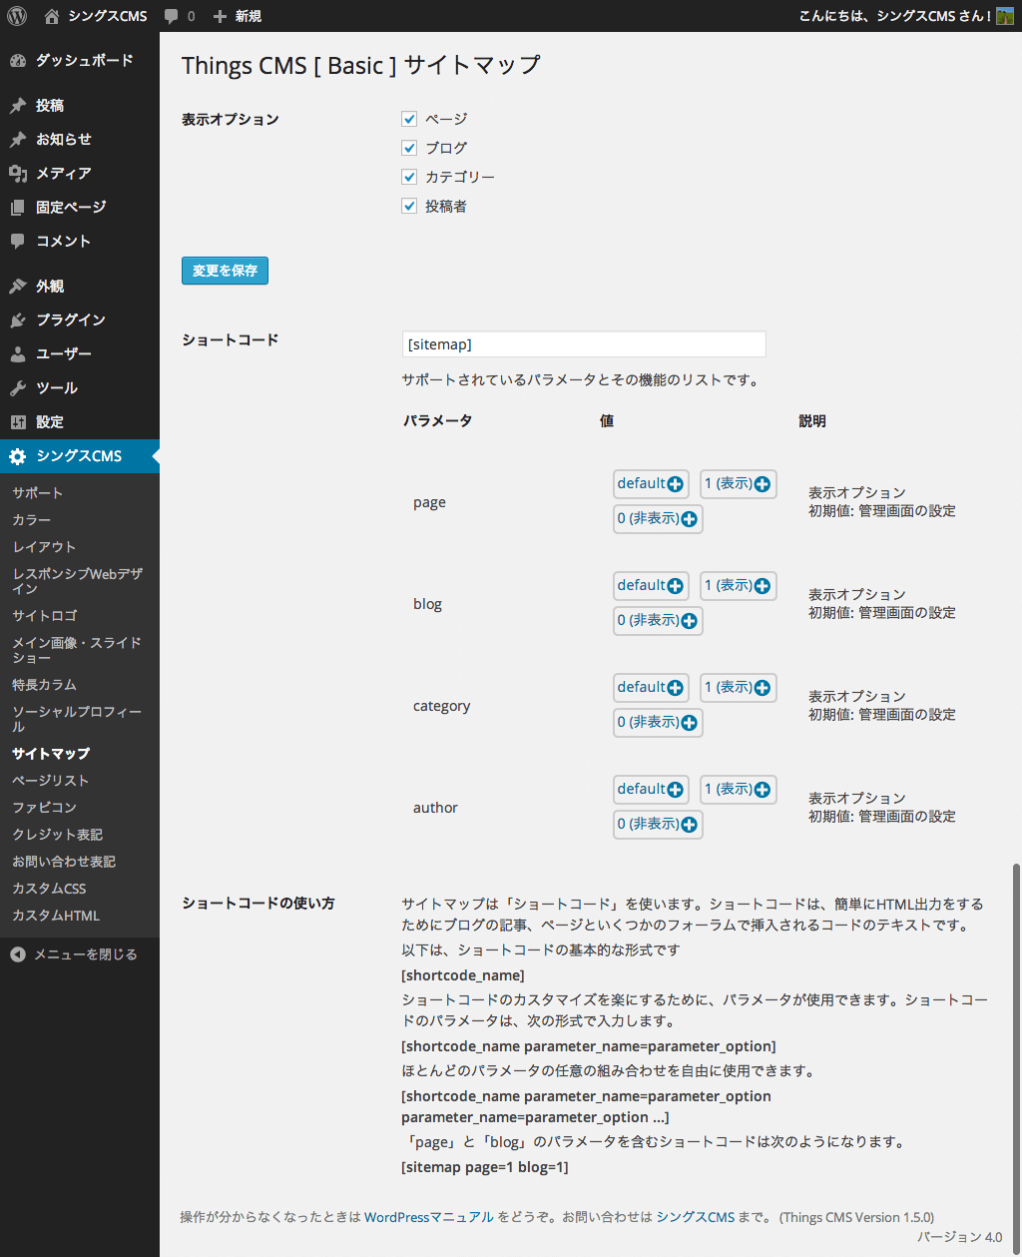
Task: Click plus icon on blog 1 (表示) button
Action: [763, 586]
